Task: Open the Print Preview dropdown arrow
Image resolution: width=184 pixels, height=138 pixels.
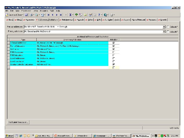Action: coord(39,15)
